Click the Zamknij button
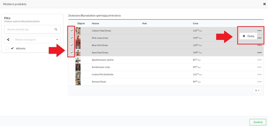 click(x=258, y=122)
